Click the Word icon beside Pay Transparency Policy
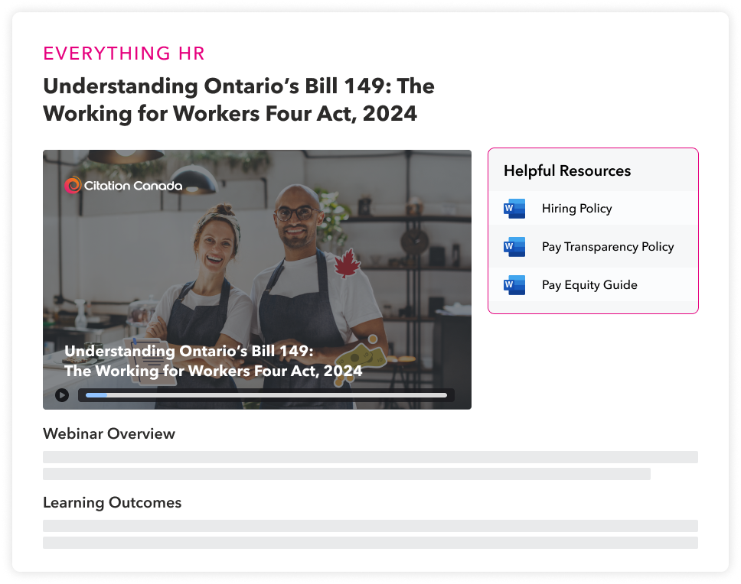 514,247
